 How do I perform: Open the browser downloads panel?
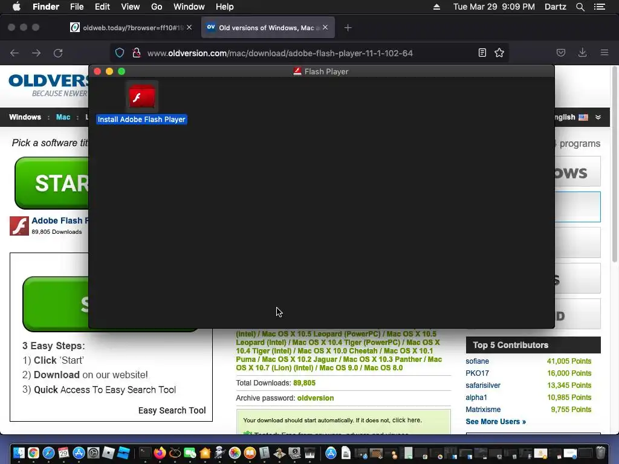582,53
